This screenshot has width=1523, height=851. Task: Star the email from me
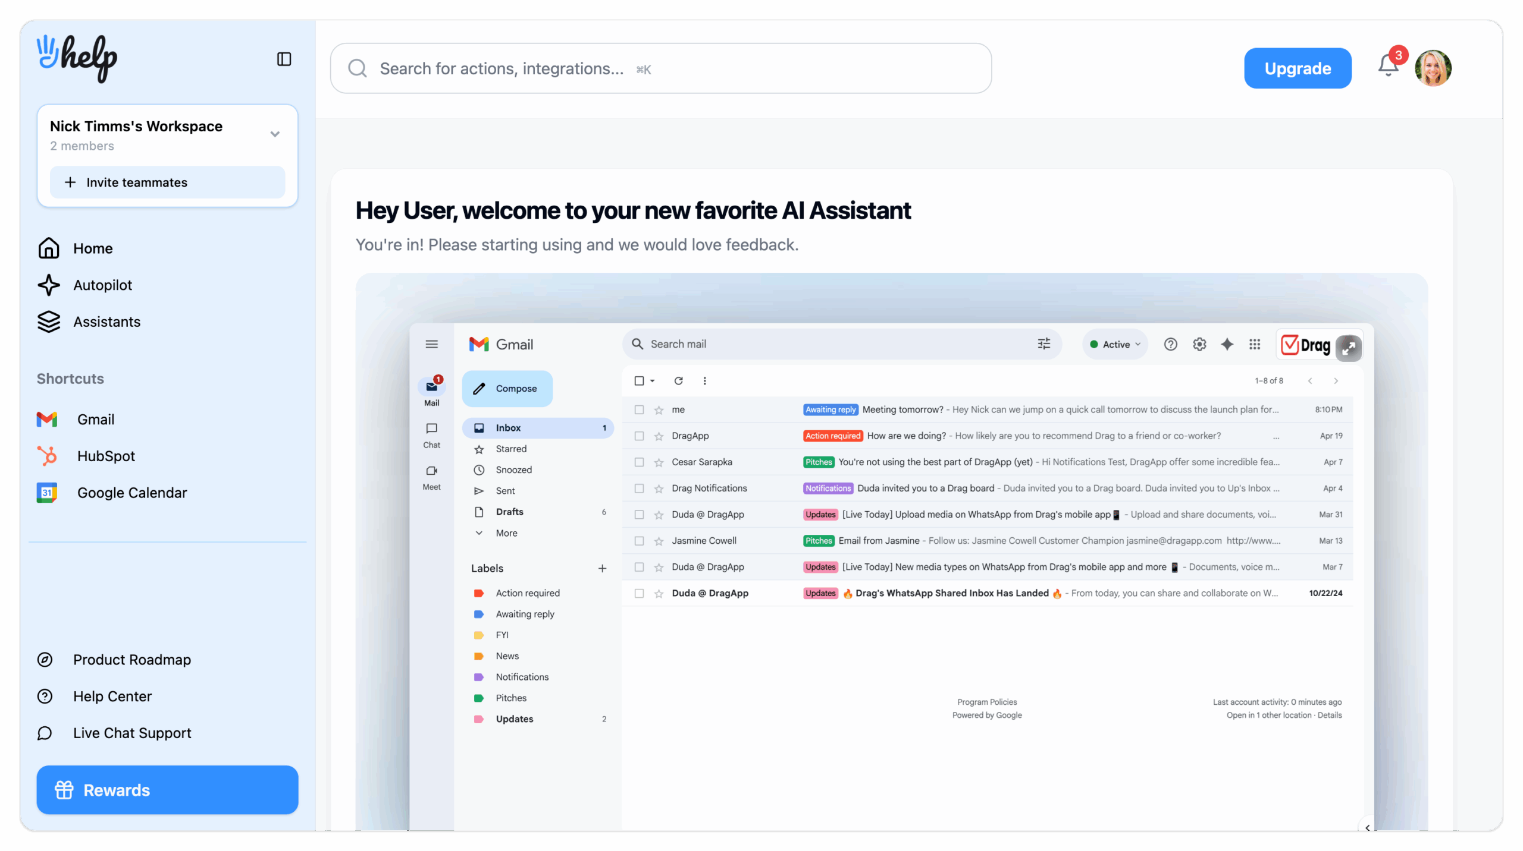point(659,410)
